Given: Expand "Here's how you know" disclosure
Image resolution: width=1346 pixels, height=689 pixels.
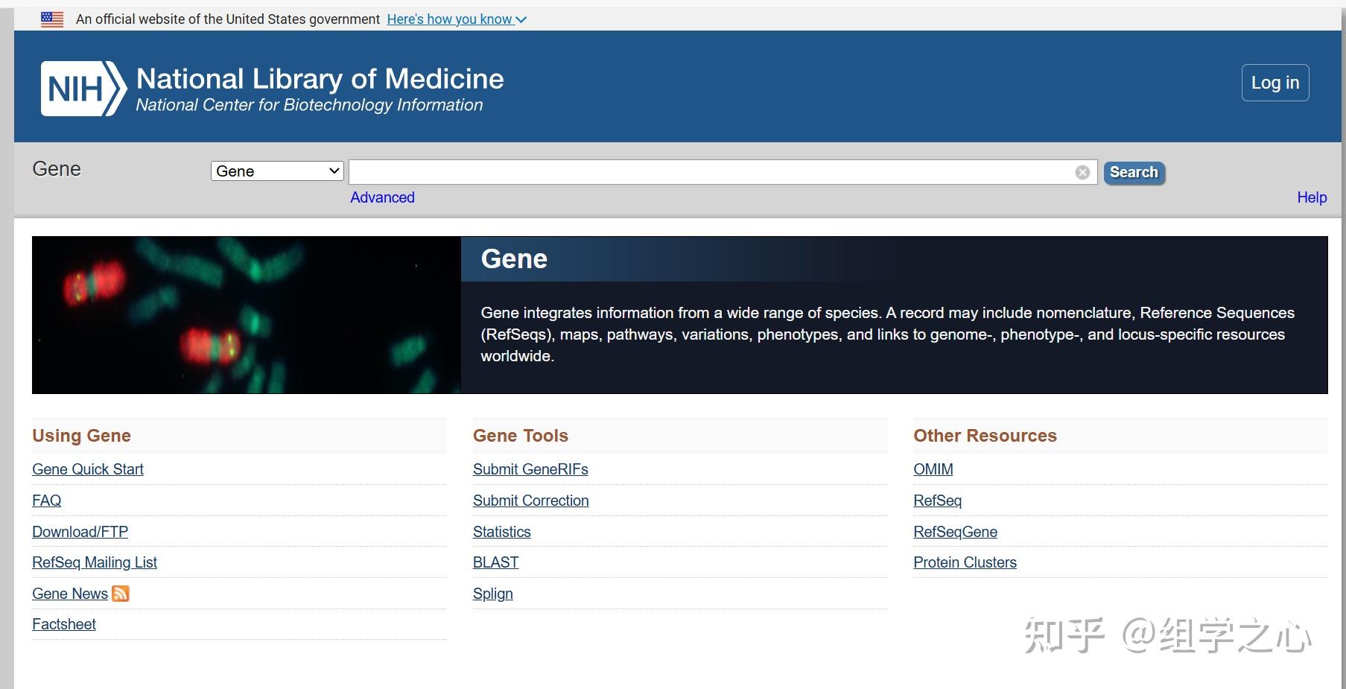Looking at the screenshot, I should [x=456, y=19].
